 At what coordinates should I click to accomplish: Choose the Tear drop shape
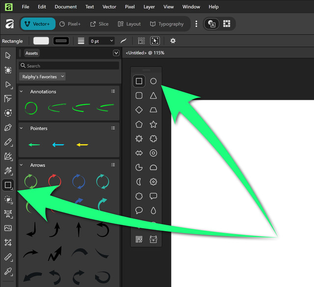click(x=154, y=210)
